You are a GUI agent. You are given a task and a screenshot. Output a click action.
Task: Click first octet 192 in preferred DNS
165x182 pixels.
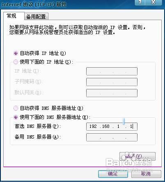click(93, 126)
